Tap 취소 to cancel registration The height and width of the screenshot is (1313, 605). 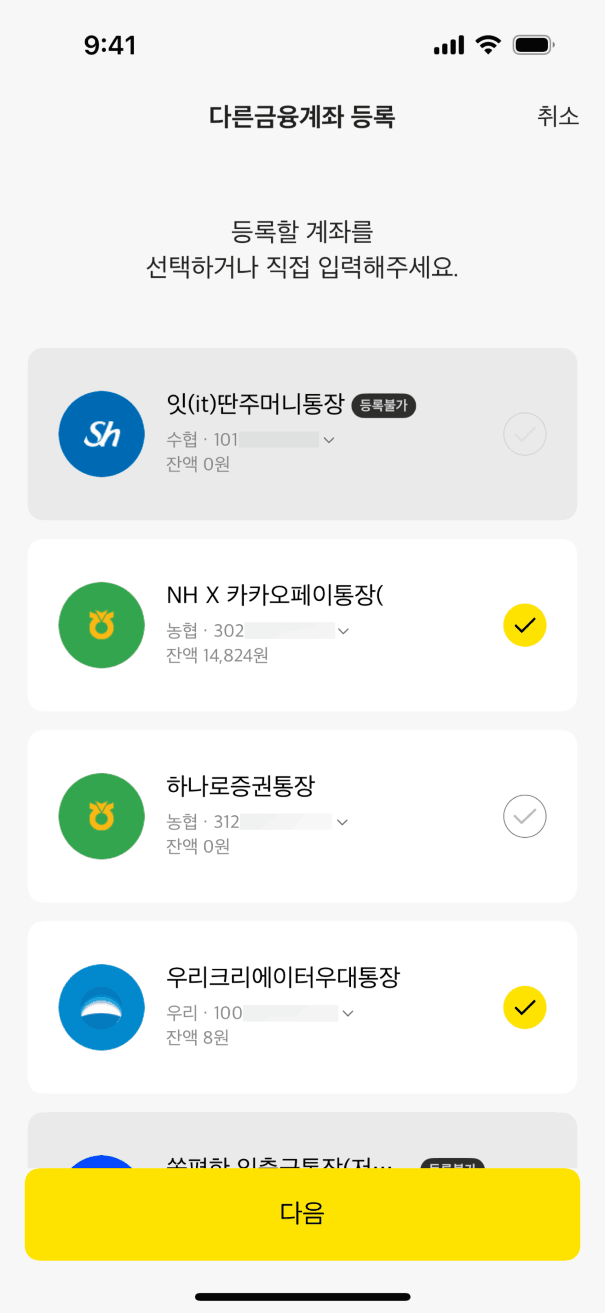pos(558,117)
